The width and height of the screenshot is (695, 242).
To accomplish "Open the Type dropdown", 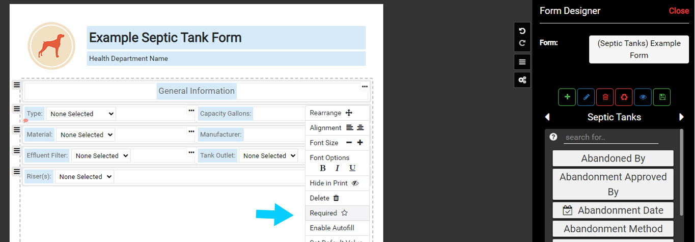I will [81, 114].
